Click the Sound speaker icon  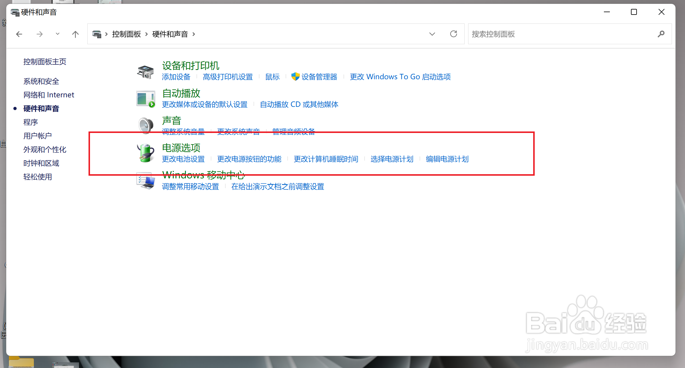tap(146, 125)
